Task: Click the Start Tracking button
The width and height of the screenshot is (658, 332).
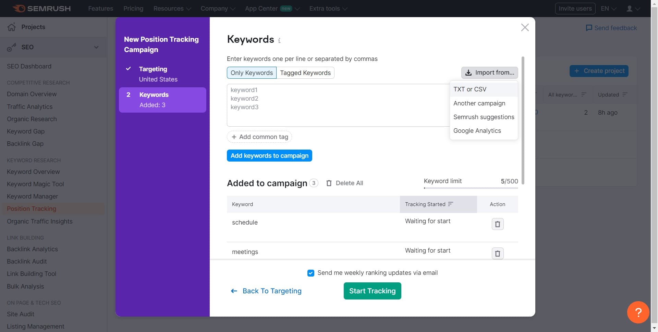Action: coord(372,291)
